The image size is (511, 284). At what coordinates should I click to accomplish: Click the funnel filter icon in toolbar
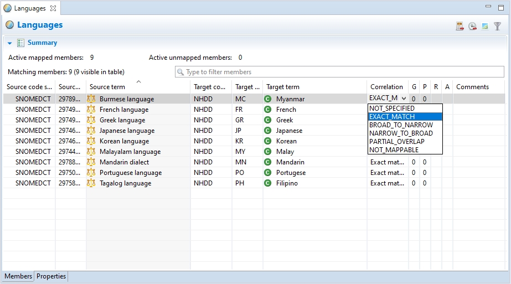coord(497,26)
